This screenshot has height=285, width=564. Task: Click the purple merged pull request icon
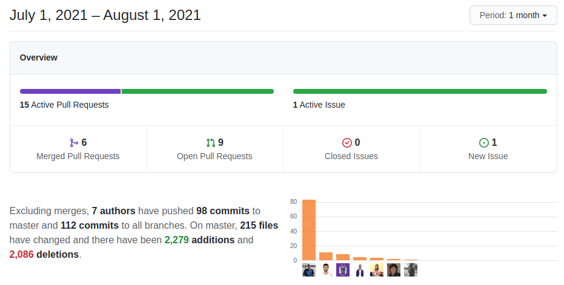(x=74, y=143)
